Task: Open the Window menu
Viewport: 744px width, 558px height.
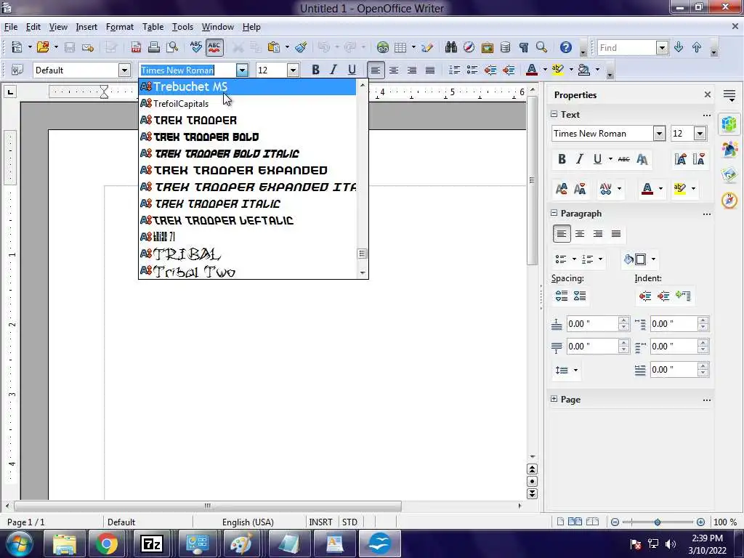Action: click(218, 27)
